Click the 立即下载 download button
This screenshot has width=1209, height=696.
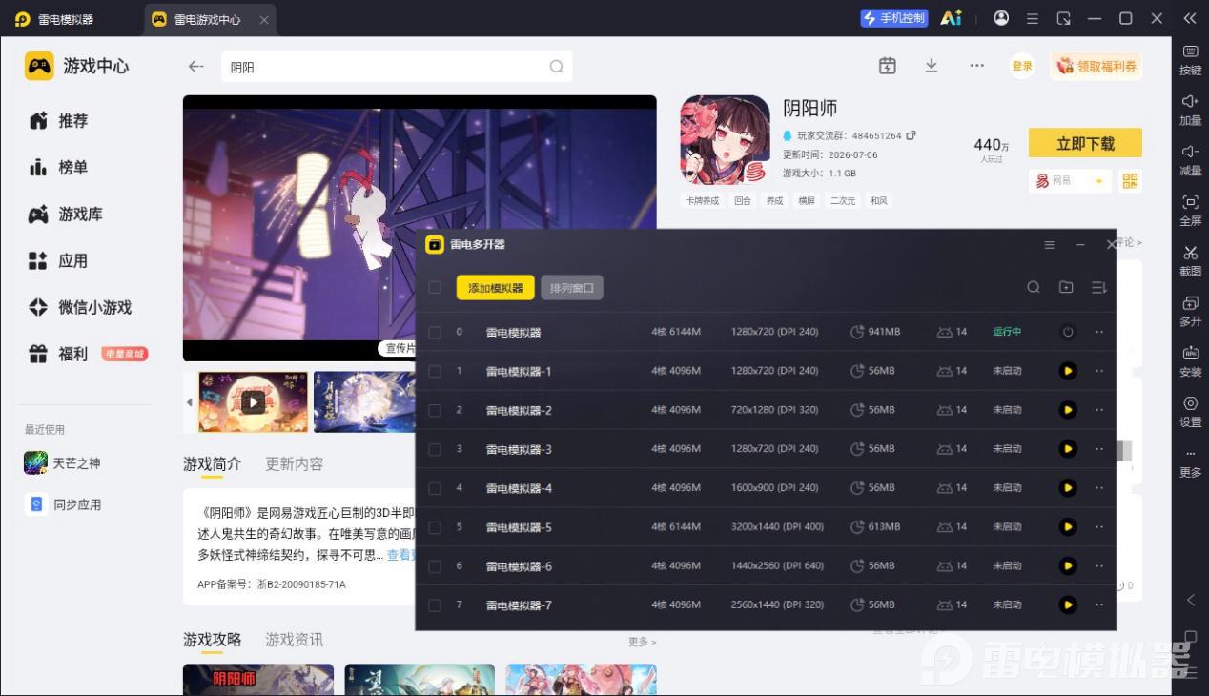(1085, 144)
